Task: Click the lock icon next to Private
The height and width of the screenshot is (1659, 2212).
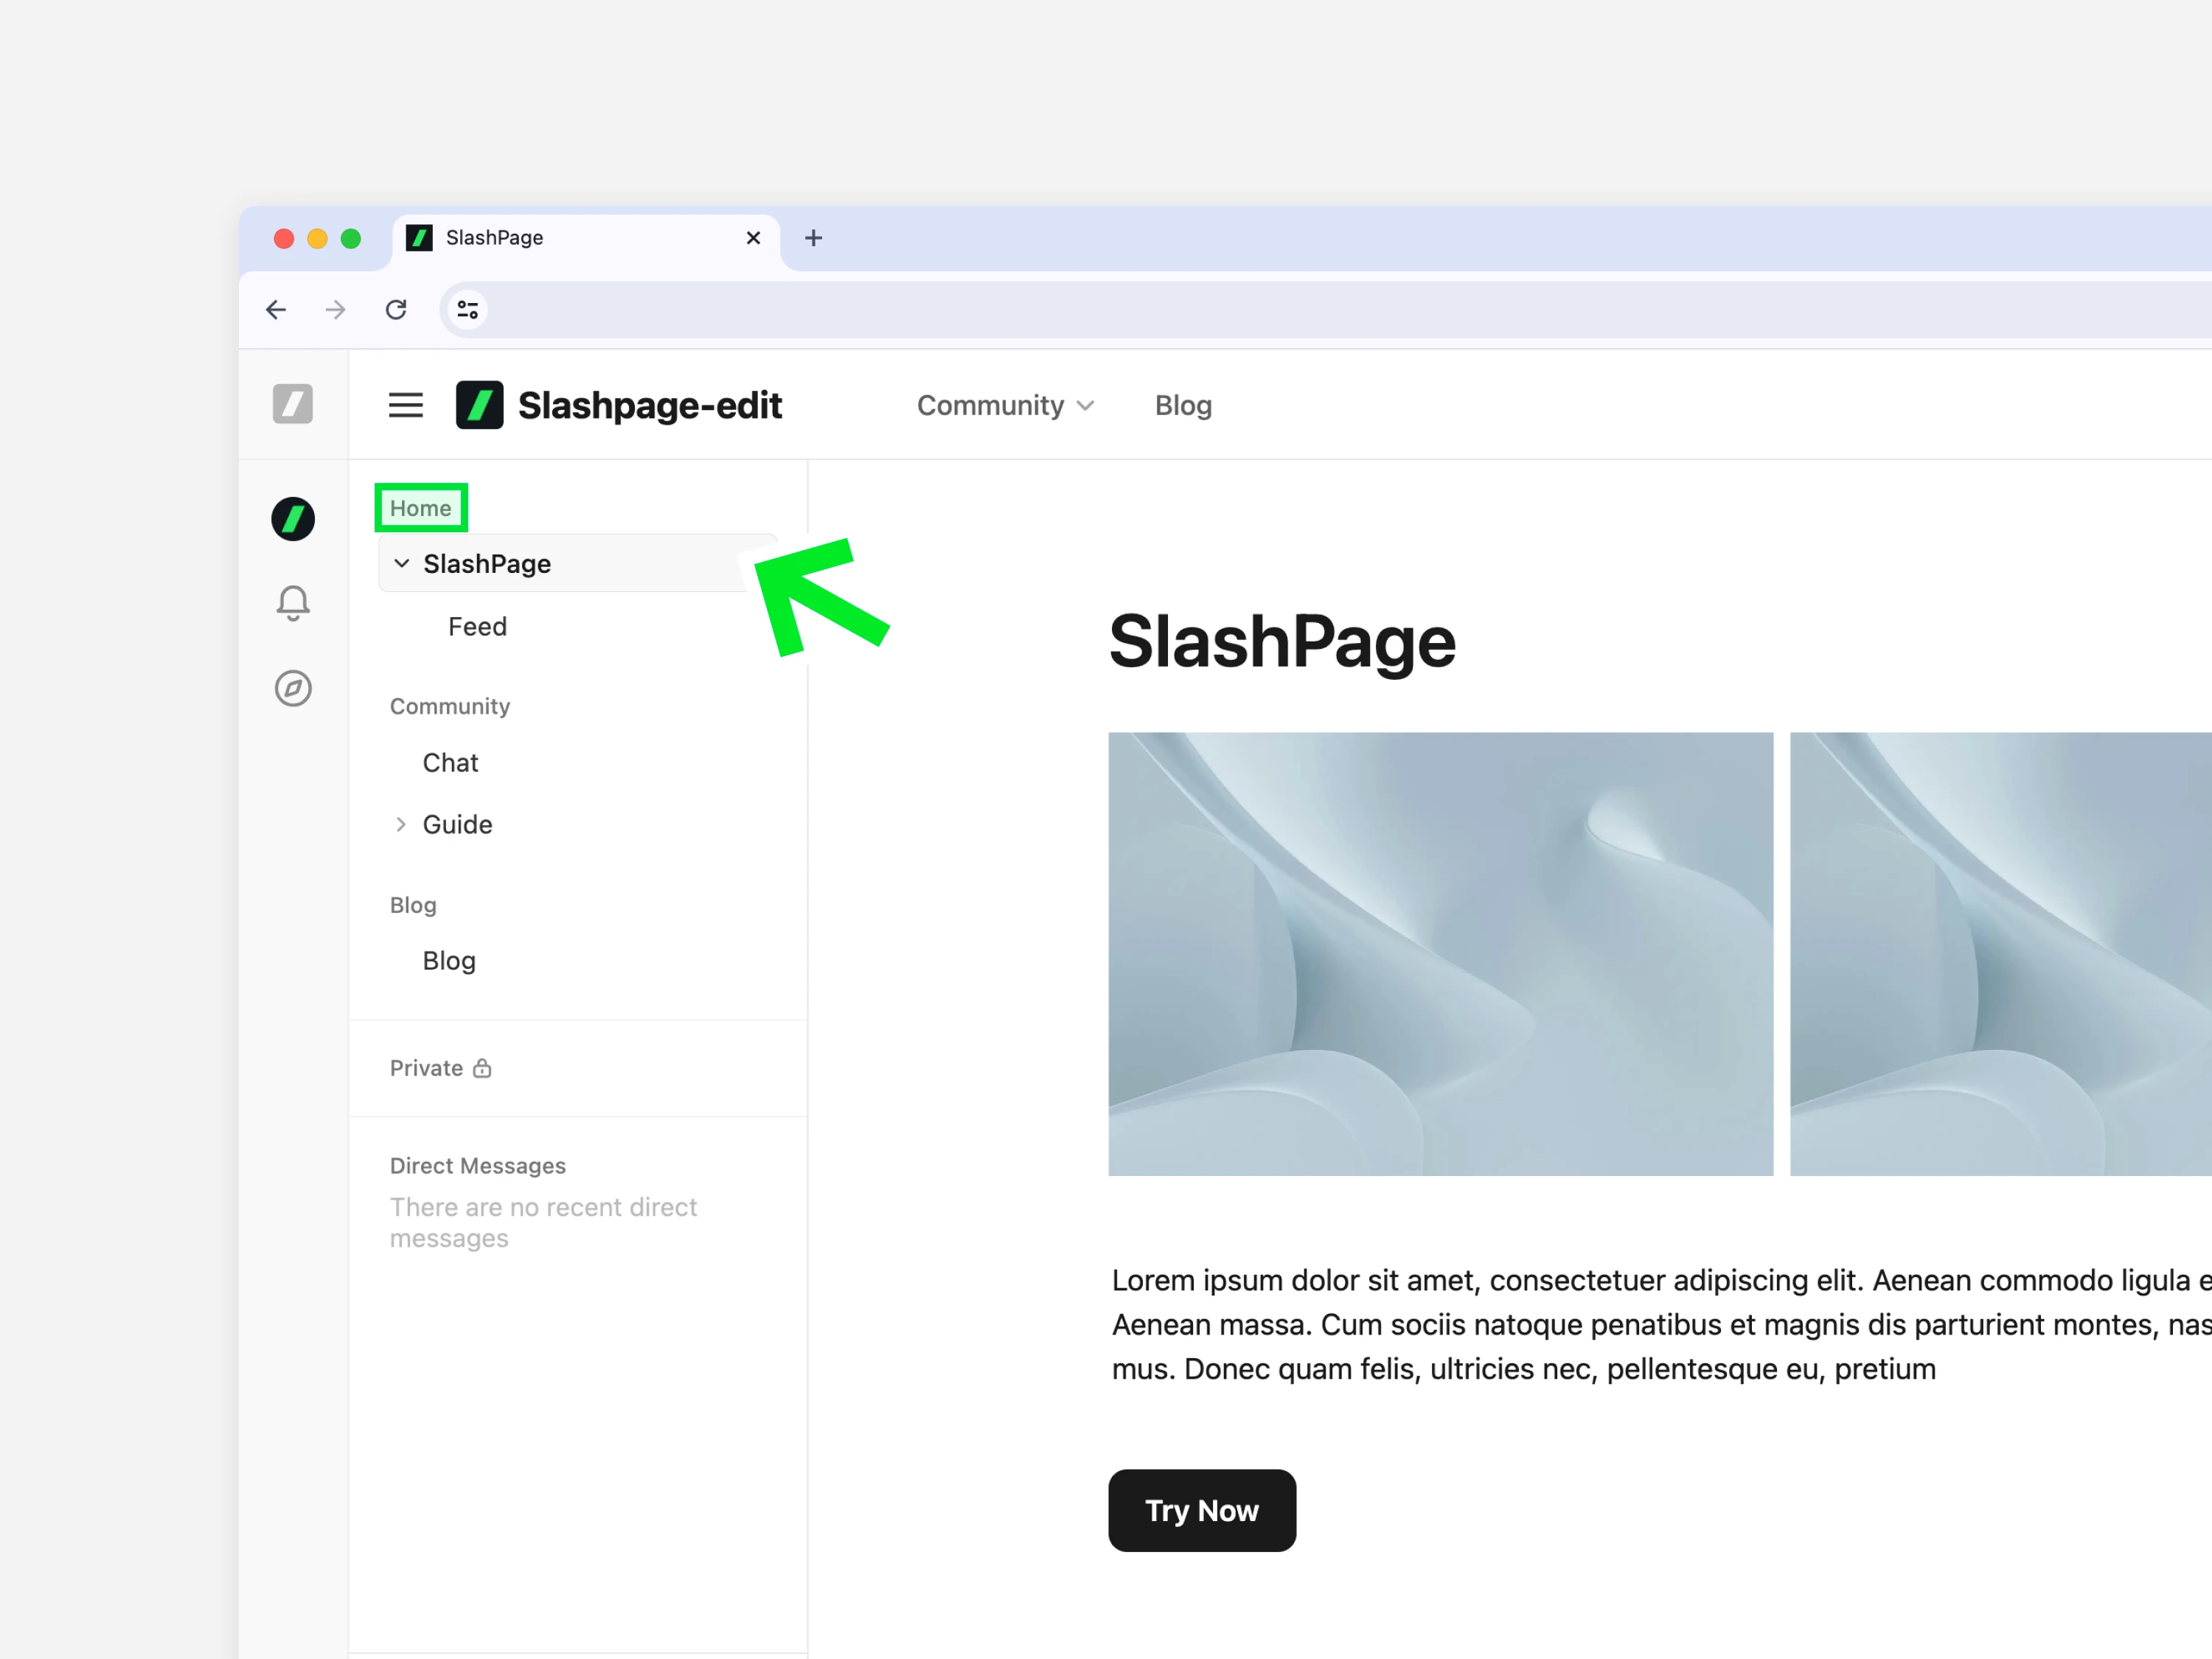Action: coord(482,1068)
